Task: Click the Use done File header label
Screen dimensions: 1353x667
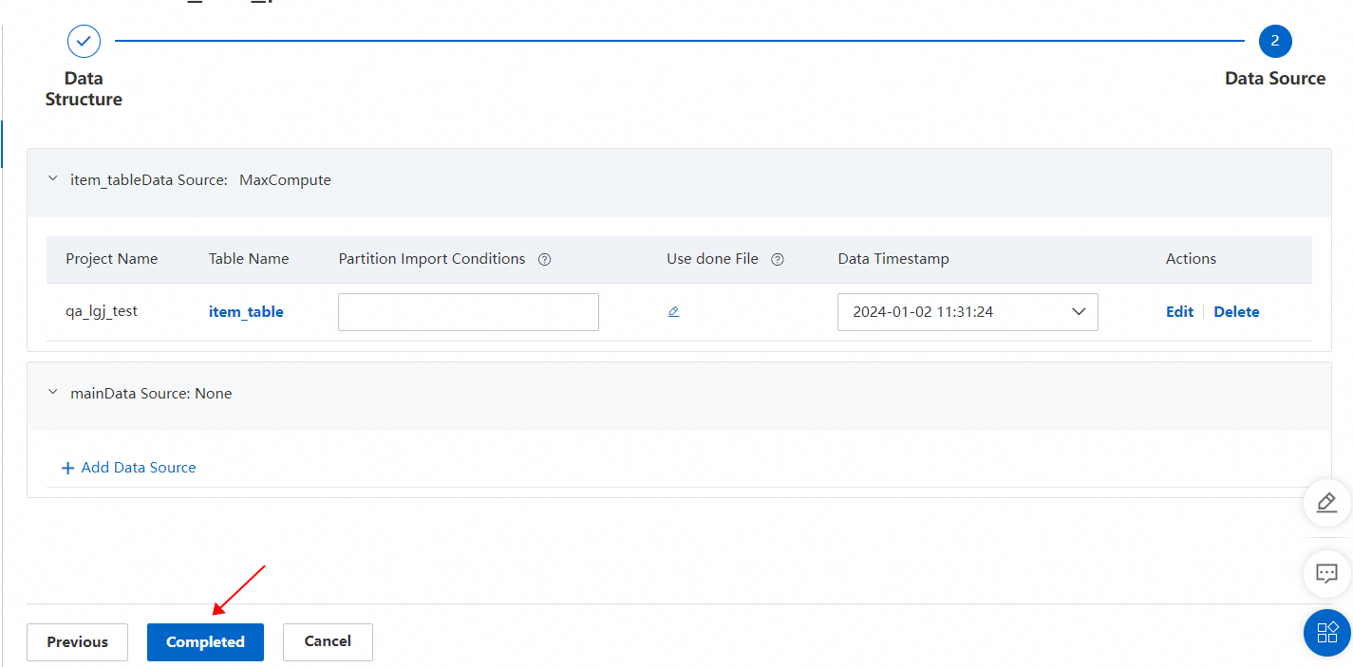Action: [712, 259]
